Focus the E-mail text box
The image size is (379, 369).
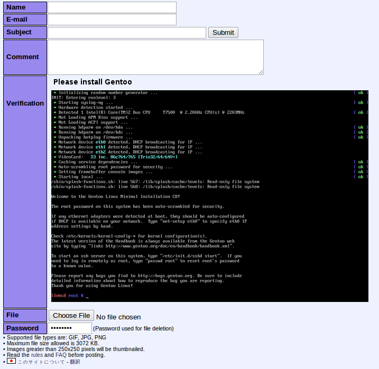(x=112, y=20)
